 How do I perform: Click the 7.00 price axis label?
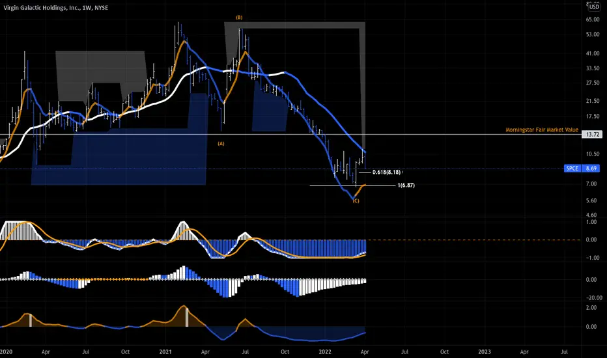pos(591,184)
